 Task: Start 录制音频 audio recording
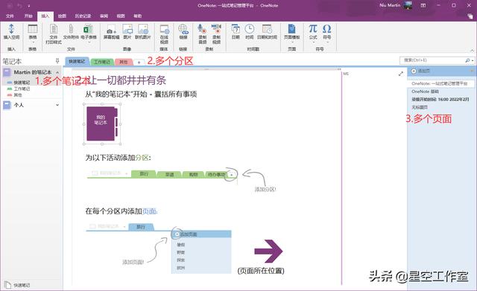coord(202,29)
